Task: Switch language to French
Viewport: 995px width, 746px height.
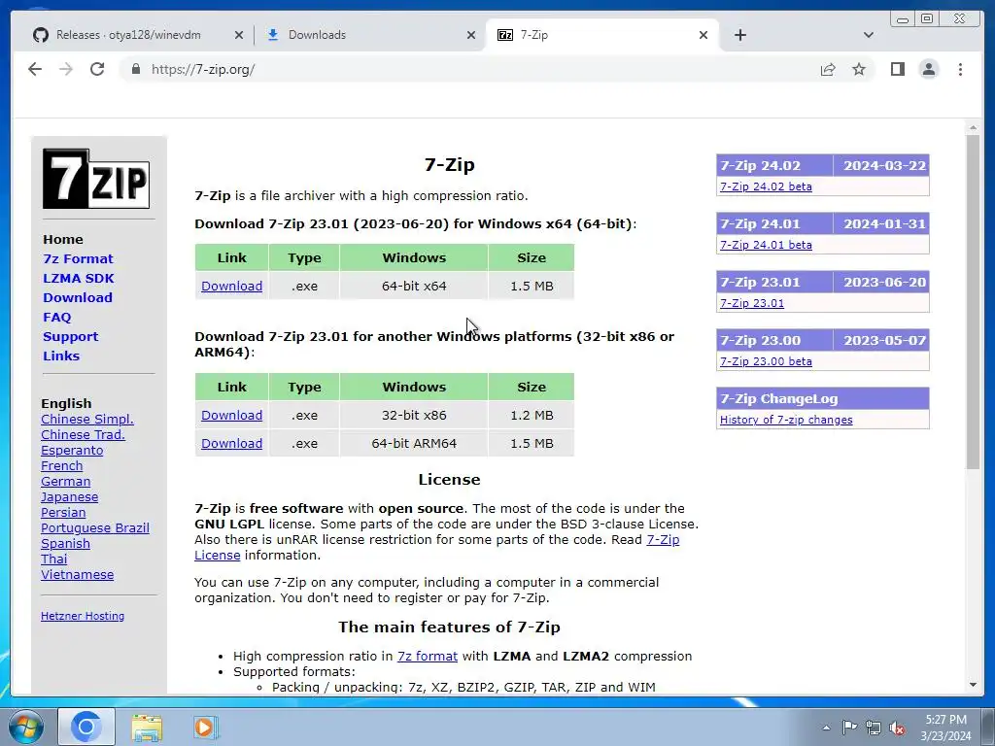Action: pos(61,465)
